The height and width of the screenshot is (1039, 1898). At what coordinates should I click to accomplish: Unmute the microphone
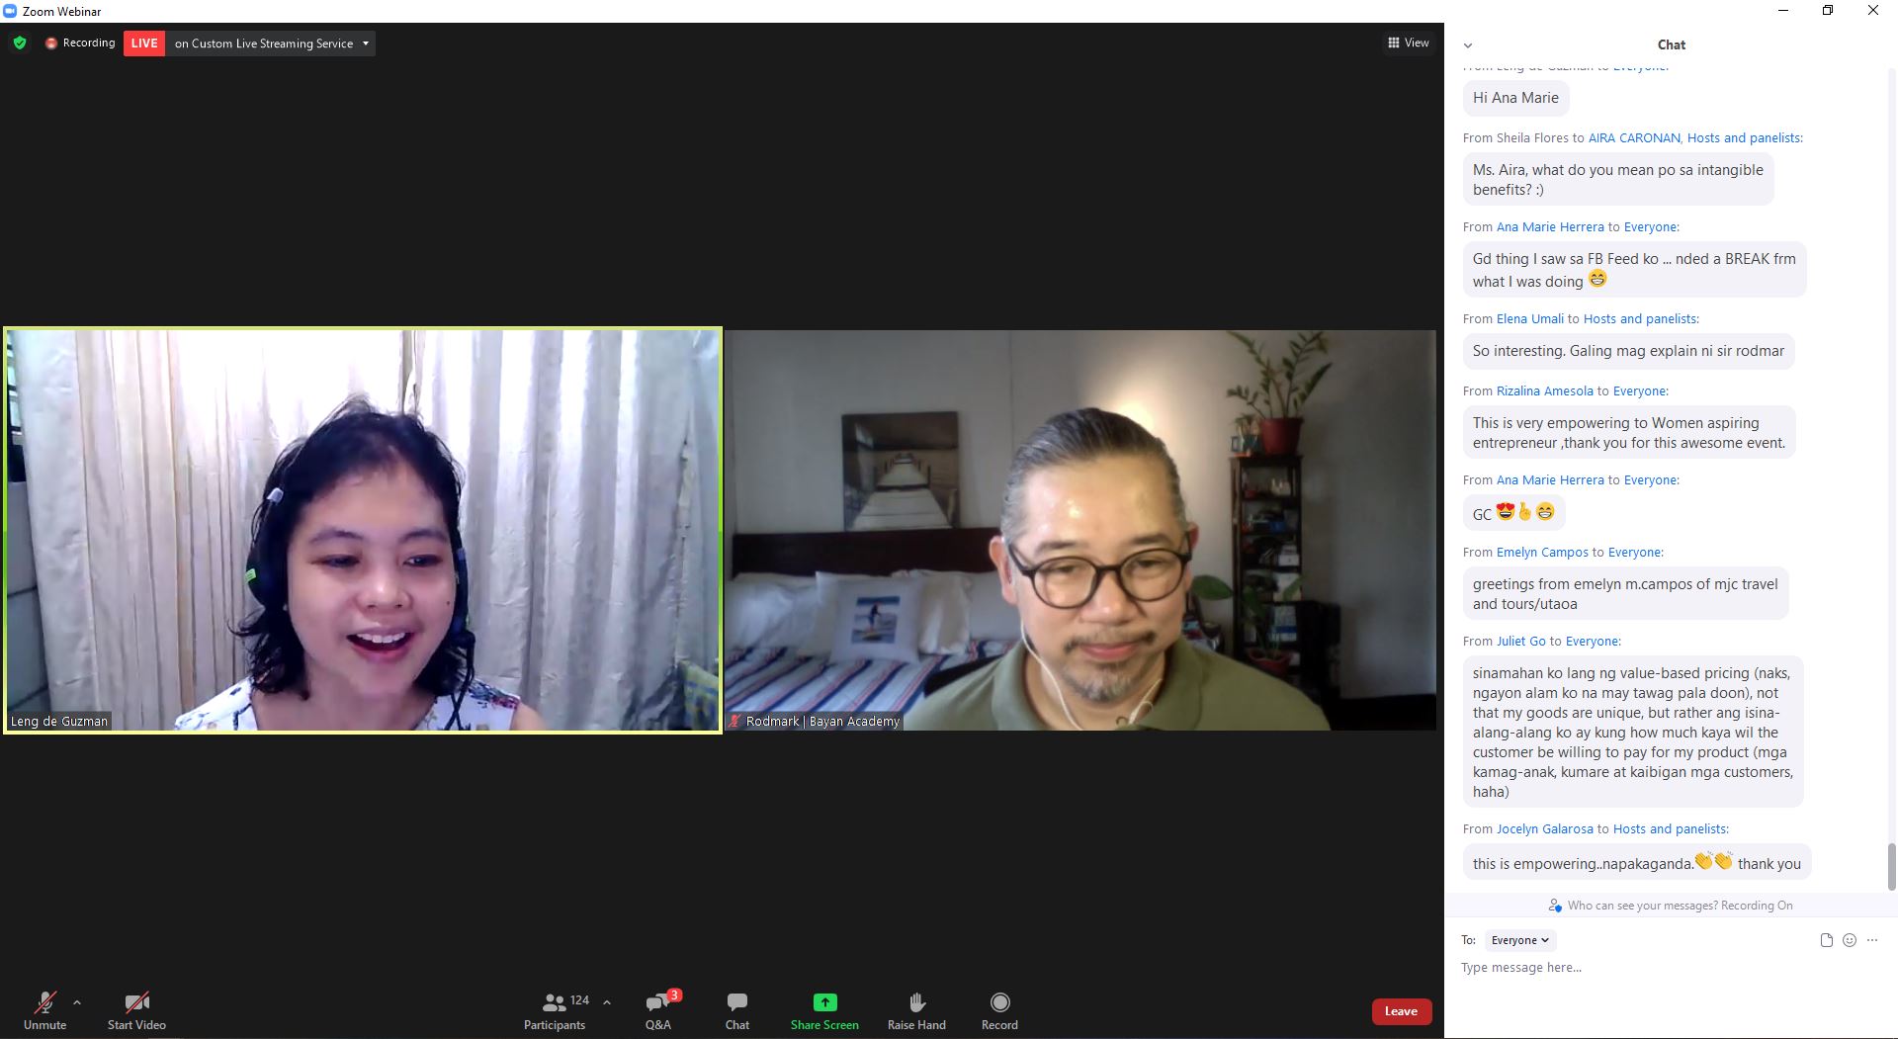44,1010
